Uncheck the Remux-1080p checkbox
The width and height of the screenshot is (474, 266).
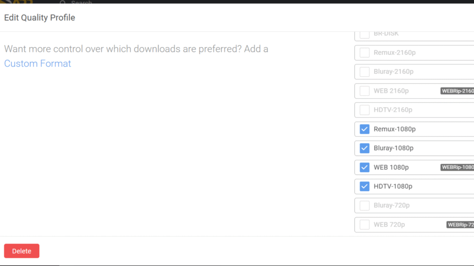[365, 129]
